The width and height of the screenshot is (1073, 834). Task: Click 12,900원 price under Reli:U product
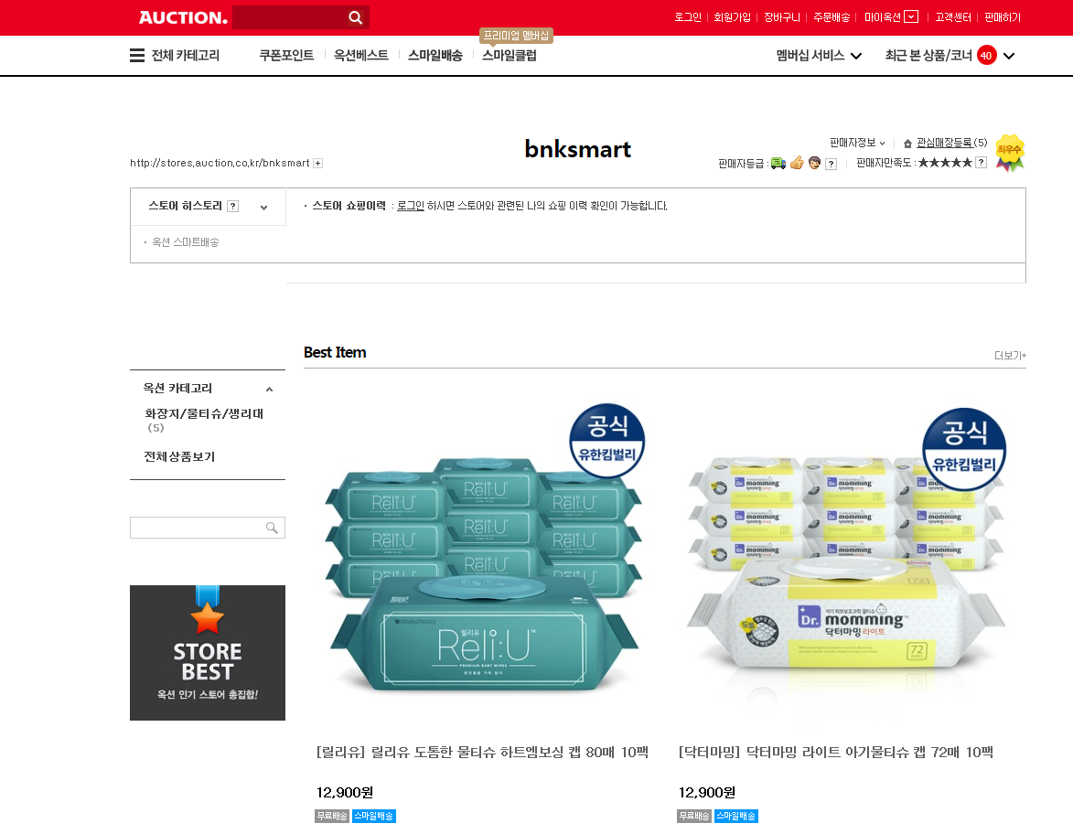(344, 792)
